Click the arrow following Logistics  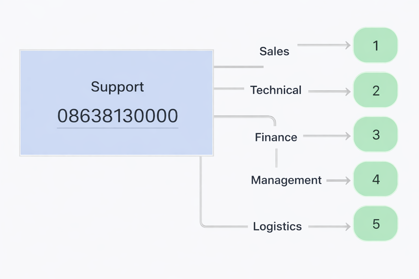point(329,226)
